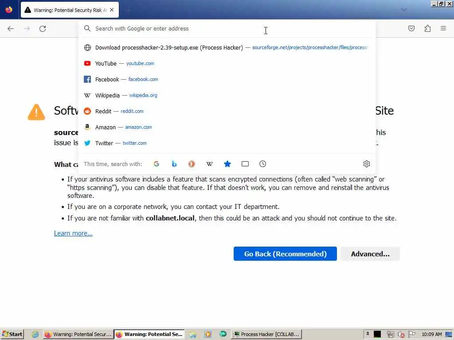Open the list all tabs chevron
The image size is (454, 340).
403,10
